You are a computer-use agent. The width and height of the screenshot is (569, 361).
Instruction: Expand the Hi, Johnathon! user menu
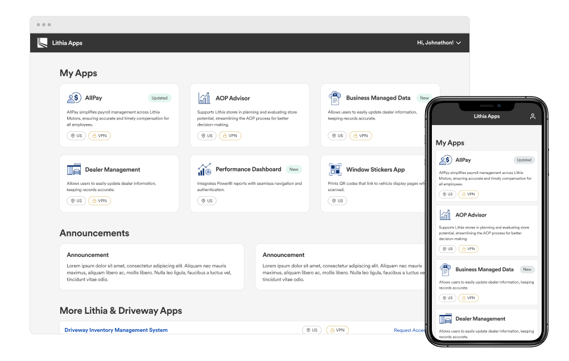click(439, 43)
